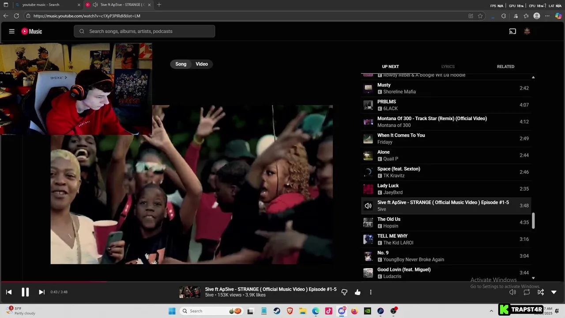Open the browser settings and more menu
This screenshot has height=318, width=565.
pyautogui.click(x=547, y=16)
